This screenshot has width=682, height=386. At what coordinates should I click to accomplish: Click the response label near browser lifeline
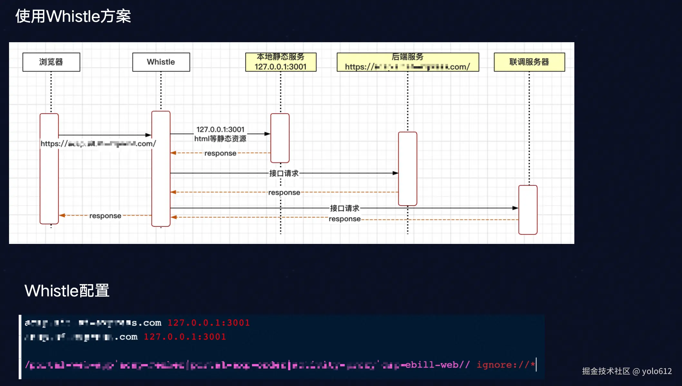click(x=105, y=216)
